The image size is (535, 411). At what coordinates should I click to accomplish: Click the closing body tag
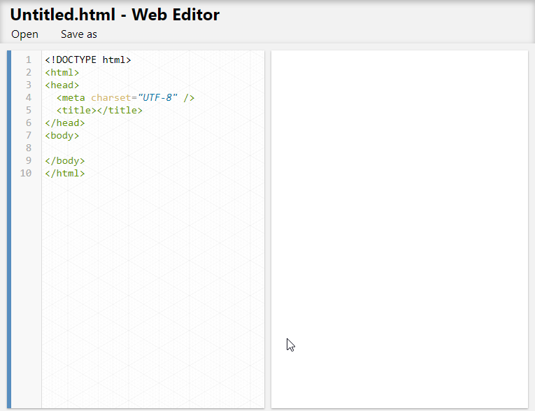(x=65, y=160)
